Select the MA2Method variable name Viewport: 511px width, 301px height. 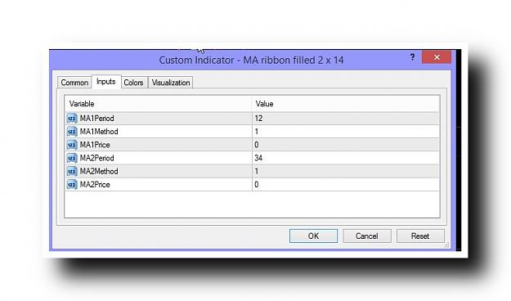(99, 171)
